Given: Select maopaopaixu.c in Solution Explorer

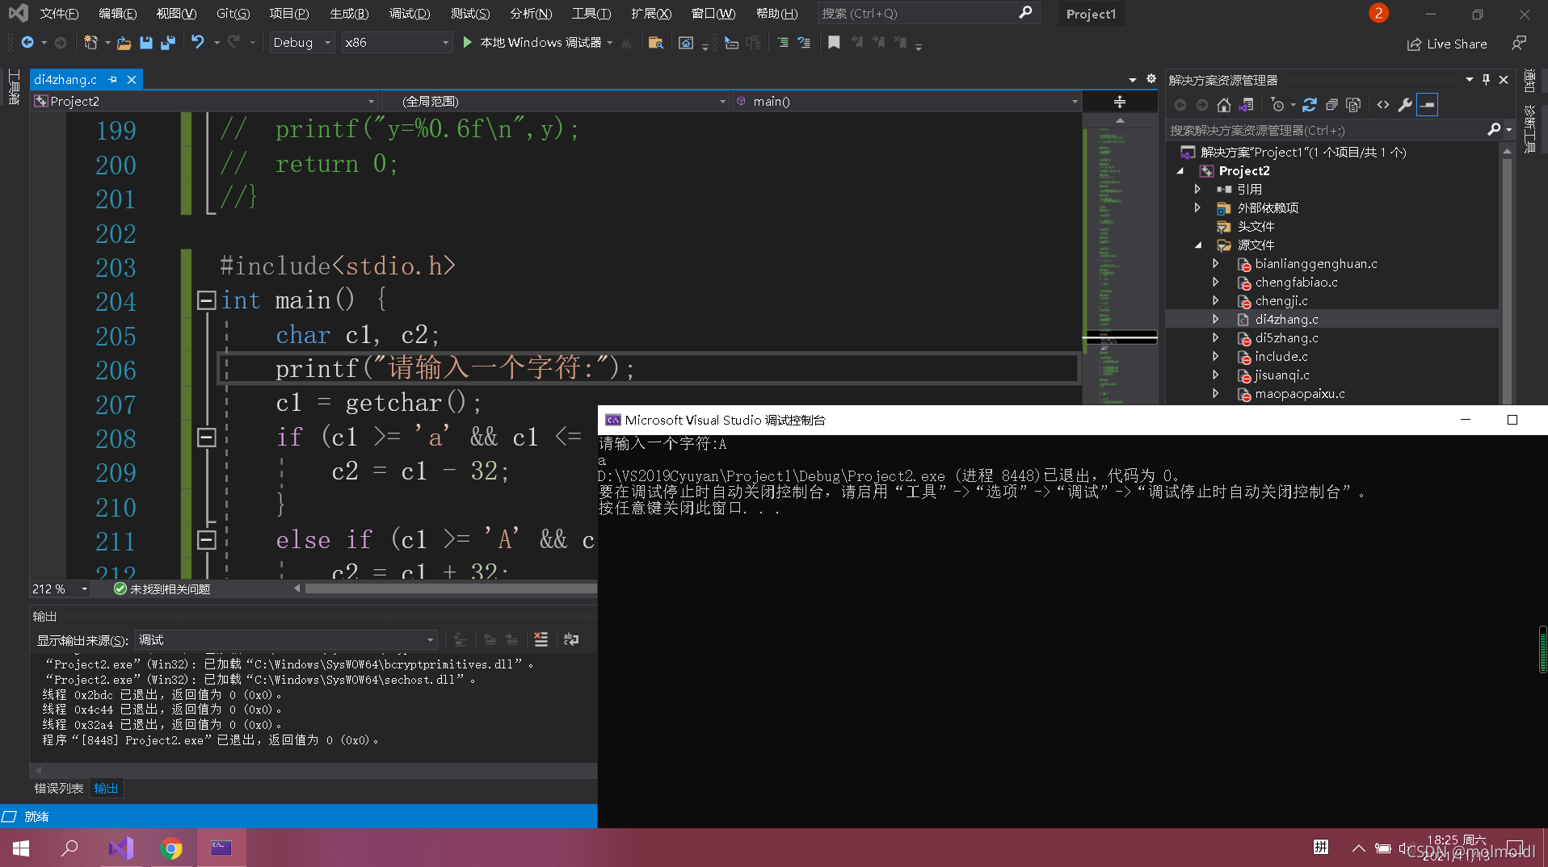Looking at the screenshot, I should pyautogui.click(x=1300, y=394).
